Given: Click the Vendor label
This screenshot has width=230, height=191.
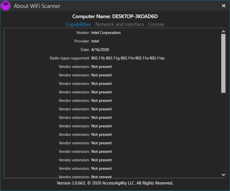Looking at the screenshot, I should point(83,33).
